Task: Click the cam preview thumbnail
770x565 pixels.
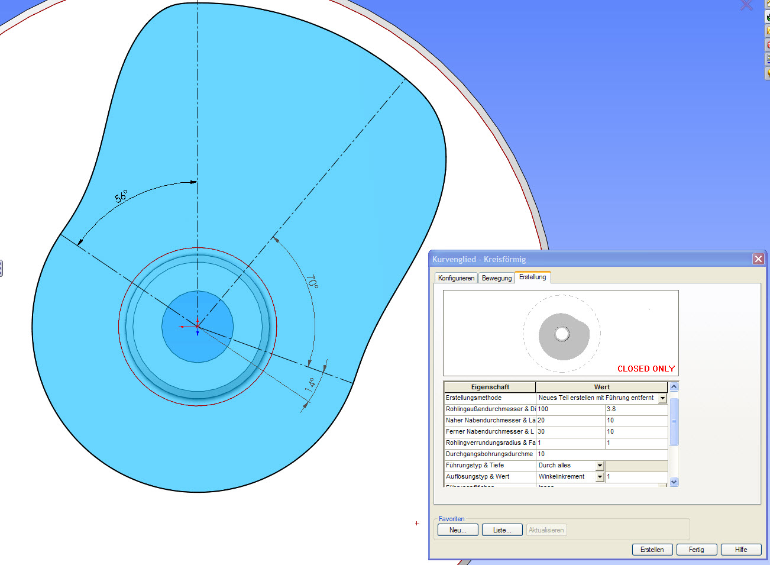Action: point(561,334)
